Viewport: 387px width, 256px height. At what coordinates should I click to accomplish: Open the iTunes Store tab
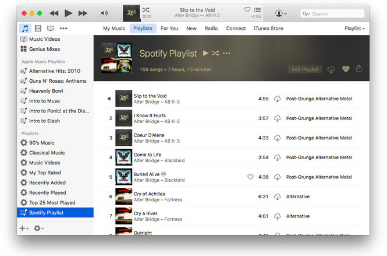[268, 29]
